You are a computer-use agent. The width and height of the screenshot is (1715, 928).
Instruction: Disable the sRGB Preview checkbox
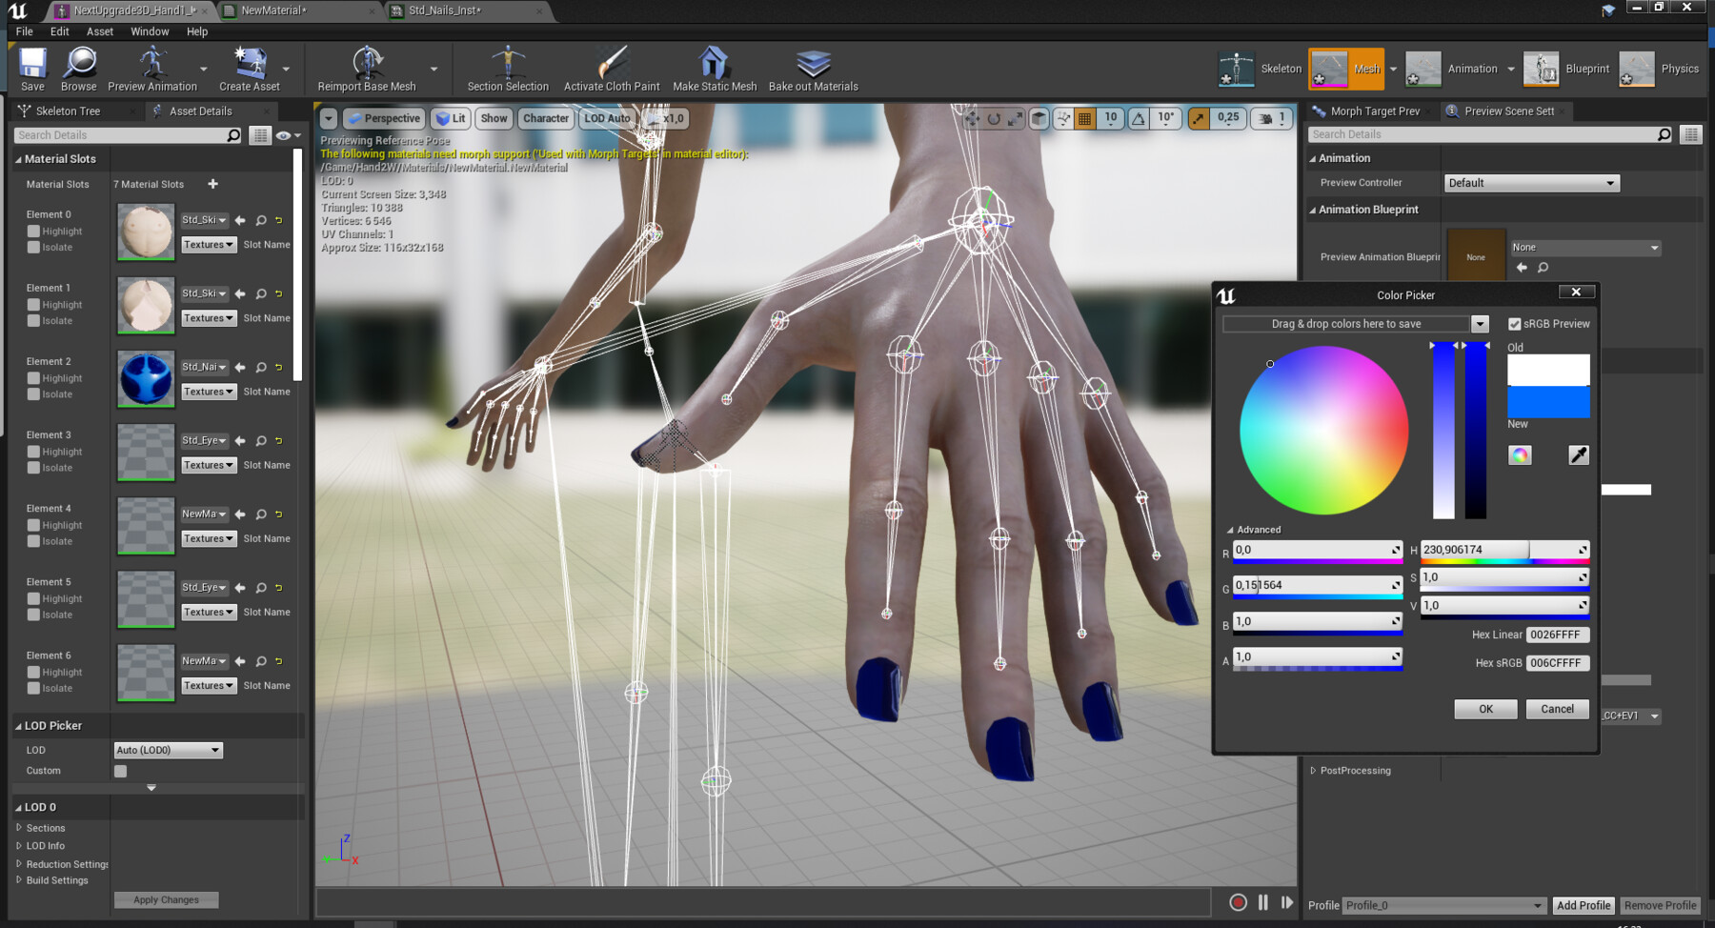click(x=1514, y=323)
